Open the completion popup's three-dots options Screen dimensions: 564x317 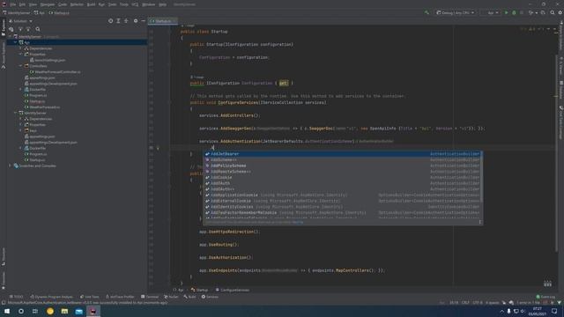(x=479, y=222)
